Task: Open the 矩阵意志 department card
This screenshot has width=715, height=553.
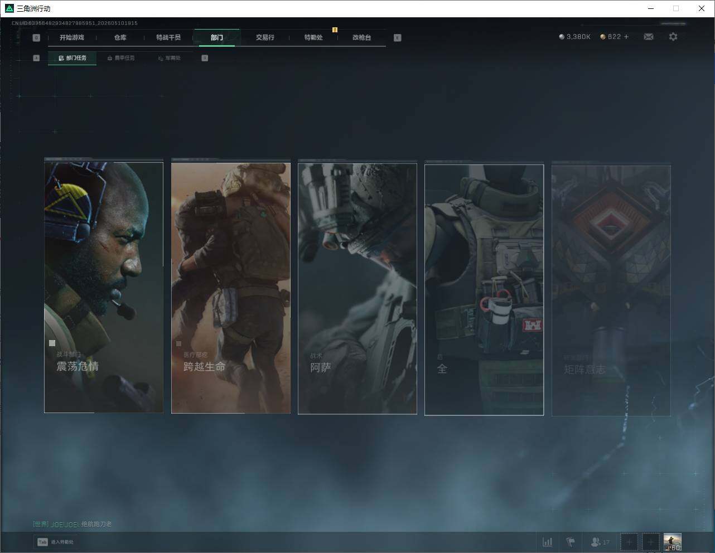Action: point(611,290)
